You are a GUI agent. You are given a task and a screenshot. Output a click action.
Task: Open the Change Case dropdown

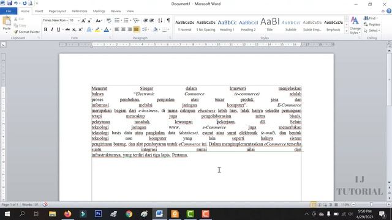tap(99, 20)
